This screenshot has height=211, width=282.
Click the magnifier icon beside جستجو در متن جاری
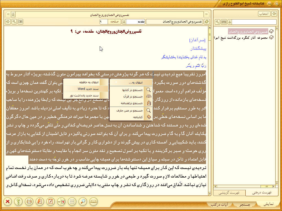point(148,110)
